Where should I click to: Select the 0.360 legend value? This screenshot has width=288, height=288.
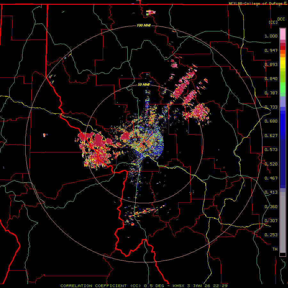coord(271,206)
